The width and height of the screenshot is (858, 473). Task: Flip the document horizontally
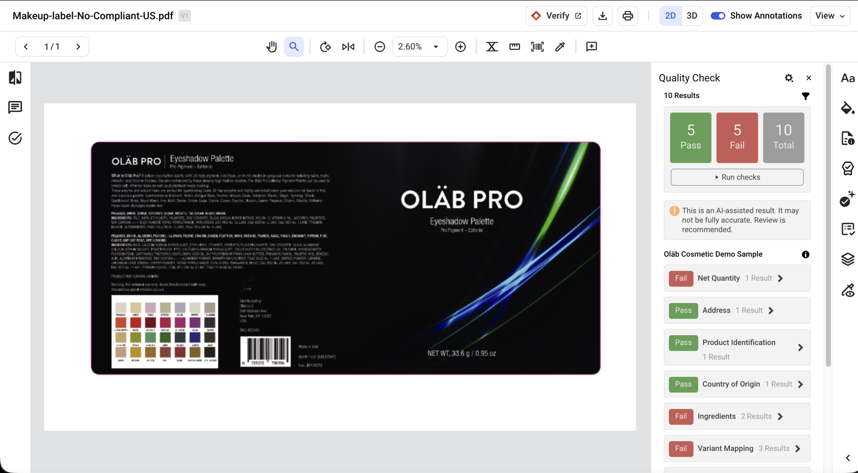point(348,47)
